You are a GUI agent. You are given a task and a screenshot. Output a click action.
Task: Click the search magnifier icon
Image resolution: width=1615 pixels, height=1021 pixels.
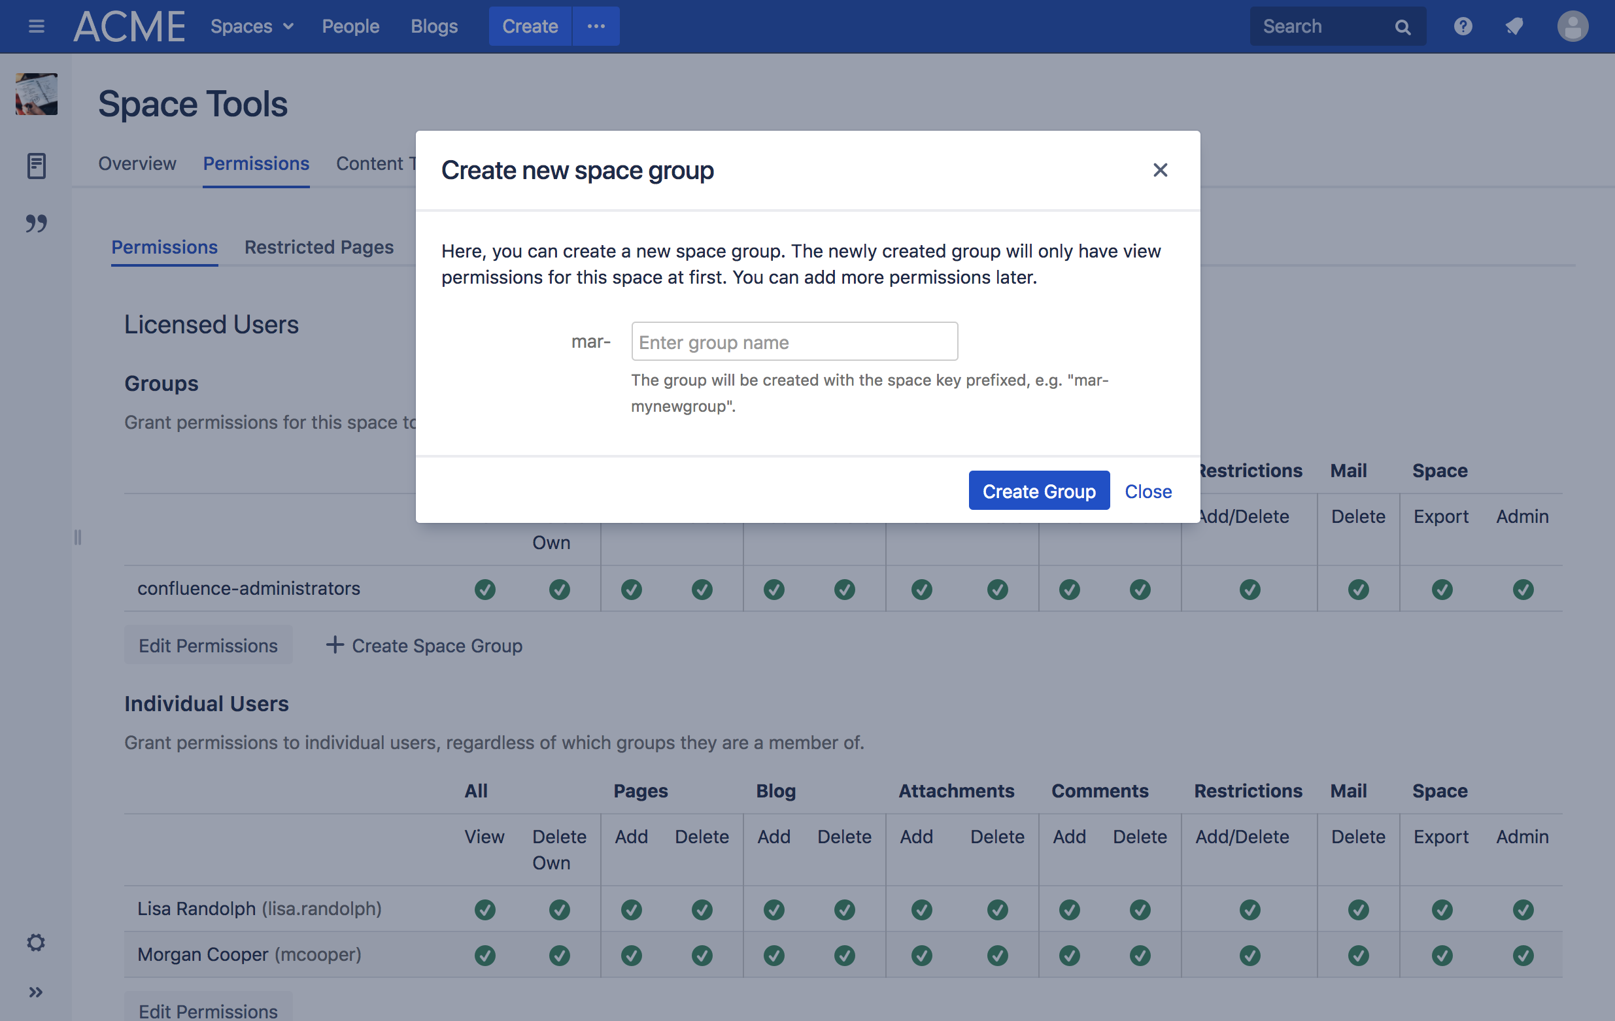(x=1402, y=27)
